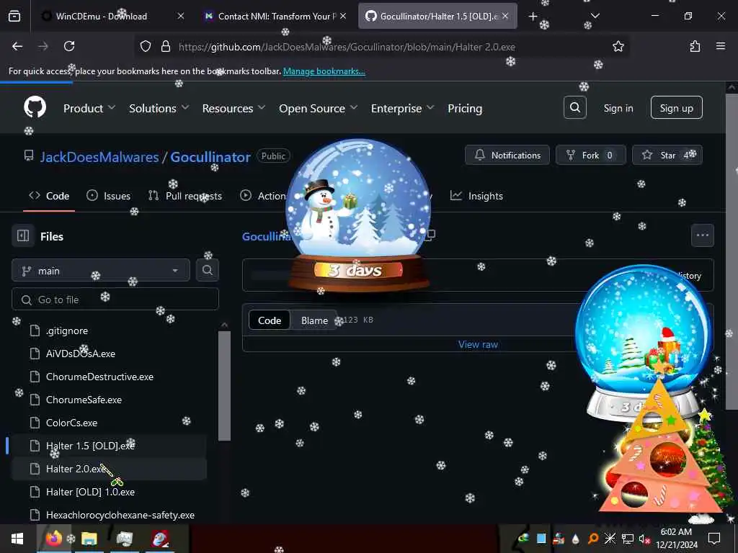This screenshot has width=738, height=553.
Task: Click the site security padlock icon
Action: [x=165, y=46]
